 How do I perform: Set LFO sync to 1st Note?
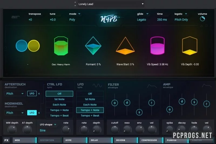click(90, 99)
